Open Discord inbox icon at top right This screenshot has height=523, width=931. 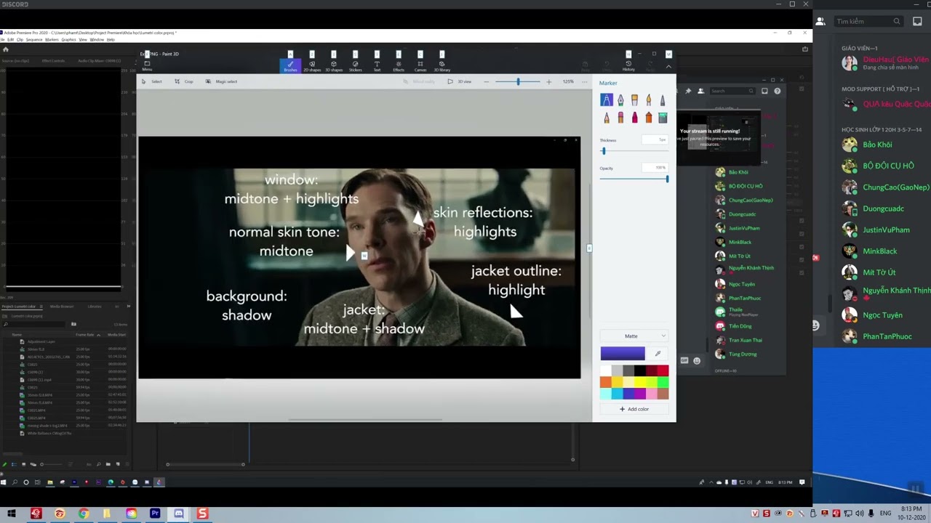(x=917, y=21)
